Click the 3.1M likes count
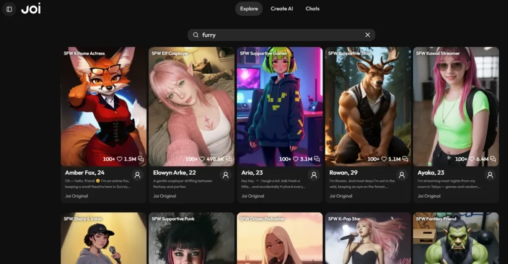Image resolution: width=508 pixels, height=264 pixels. [306, 159]
